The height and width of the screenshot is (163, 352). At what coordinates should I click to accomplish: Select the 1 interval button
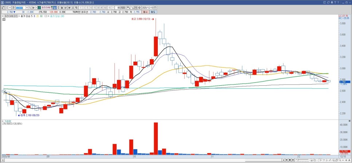81,8
